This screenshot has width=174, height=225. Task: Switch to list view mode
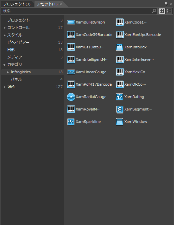[169, 11]
